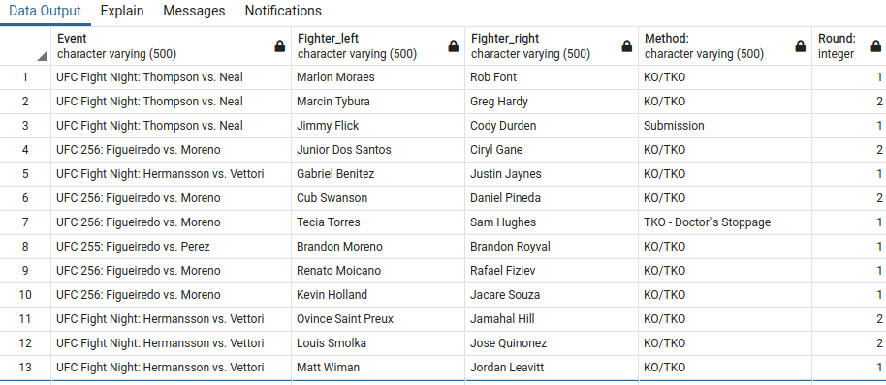Select the Event column header
Image resolution: width=886 pixels, height=385 pixels.
tap(172, 46)
